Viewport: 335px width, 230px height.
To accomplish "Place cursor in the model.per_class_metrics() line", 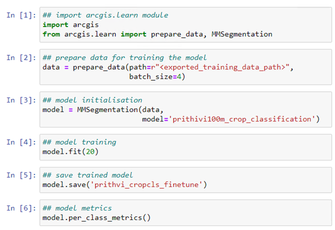I will click(97, 217).
